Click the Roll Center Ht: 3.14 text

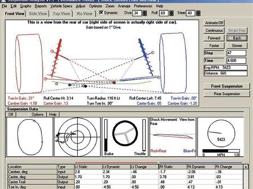pos(58,98)
